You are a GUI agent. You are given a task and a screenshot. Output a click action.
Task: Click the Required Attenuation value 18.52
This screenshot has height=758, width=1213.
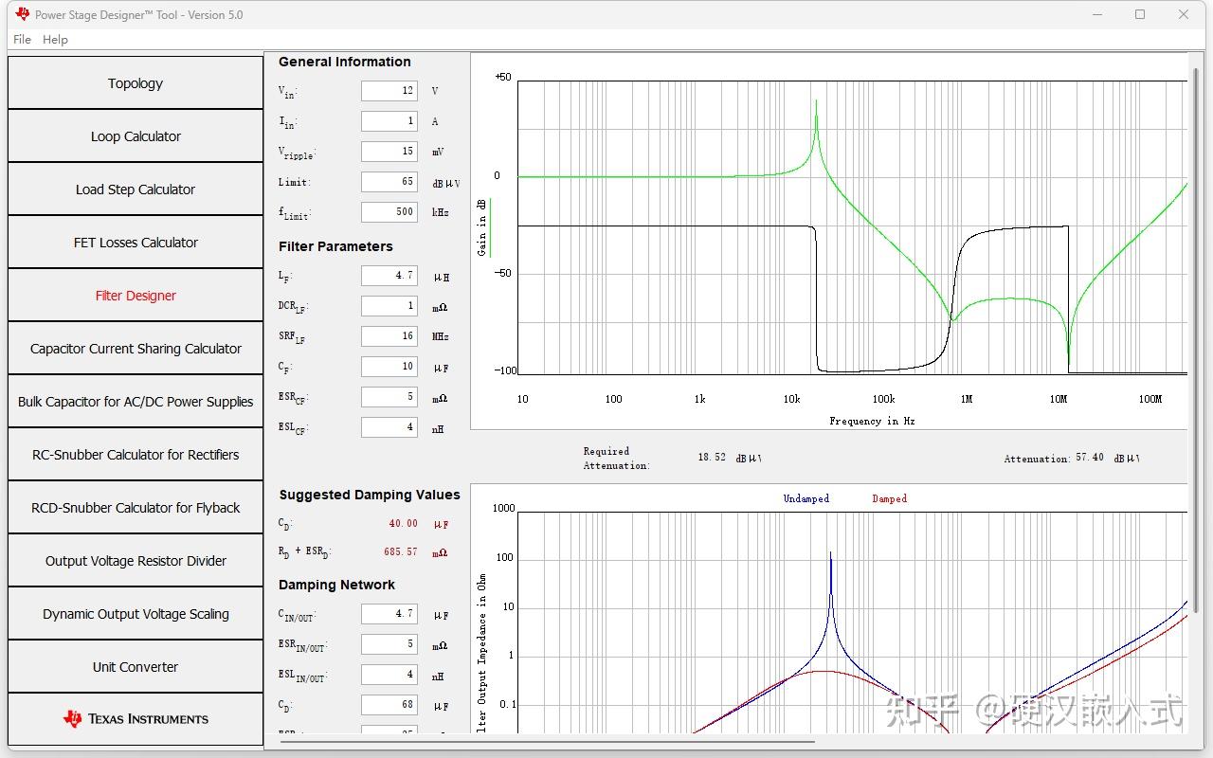(712, 458)
